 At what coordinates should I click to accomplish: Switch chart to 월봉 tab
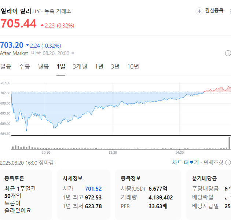coord(43,66)
